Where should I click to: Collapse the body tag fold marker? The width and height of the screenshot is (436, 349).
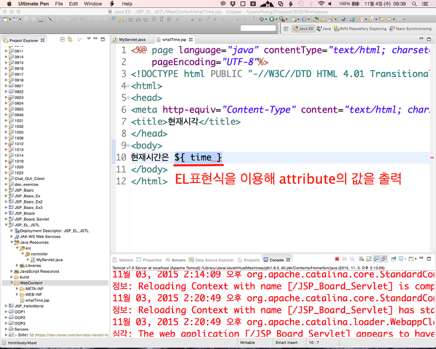click(128, 145)
